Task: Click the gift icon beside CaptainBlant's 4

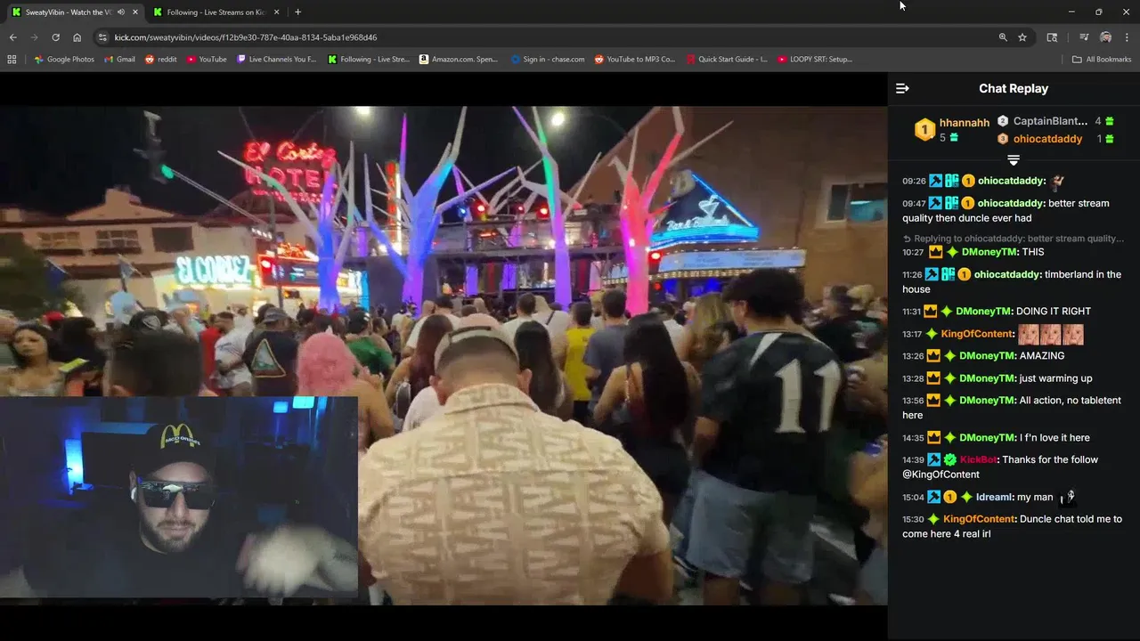Action: 1109,121
